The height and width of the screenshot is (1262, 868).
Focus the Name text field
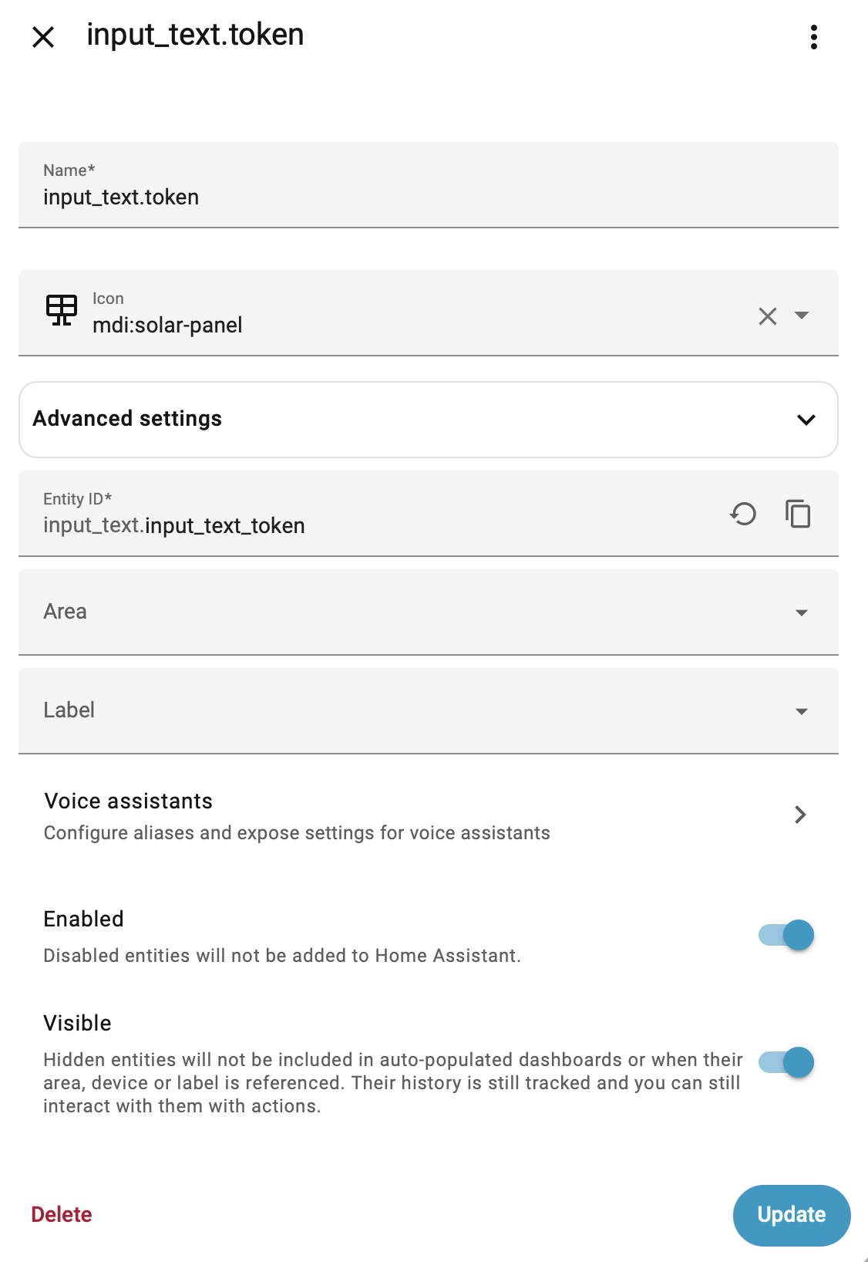point(429,185)
